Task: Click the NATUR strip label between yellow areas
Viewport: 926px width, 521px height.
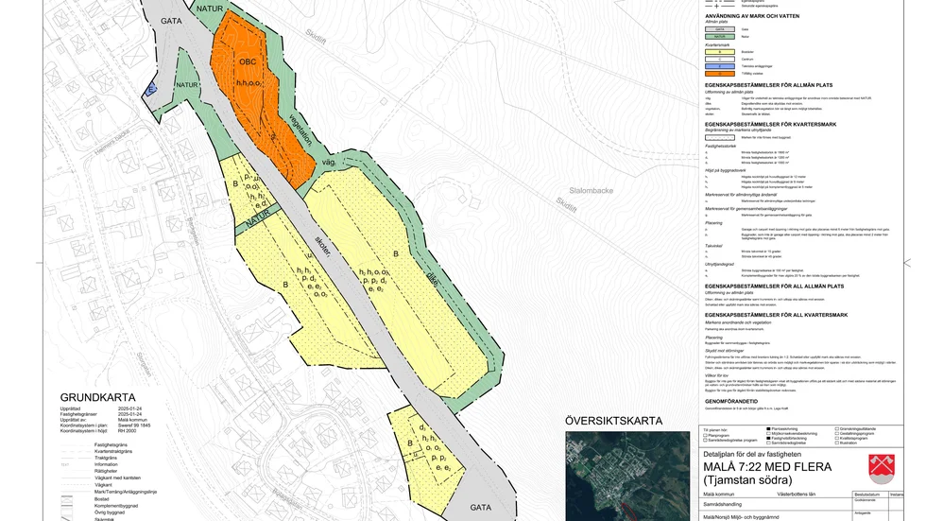Action: pos(257,218)
